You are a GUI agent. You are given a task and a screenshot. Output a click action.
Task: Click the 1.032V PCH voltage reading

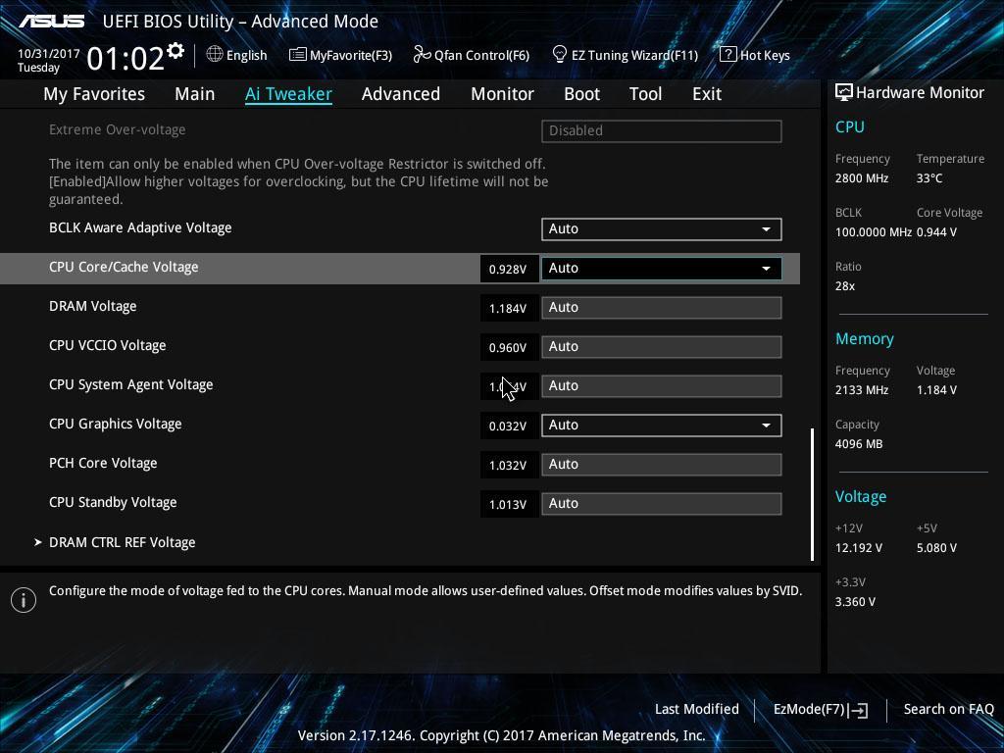tap(509, 466)
